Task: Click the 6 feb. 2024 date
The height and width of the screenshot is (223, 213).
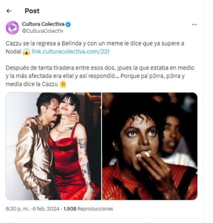Action: [46, 209]
